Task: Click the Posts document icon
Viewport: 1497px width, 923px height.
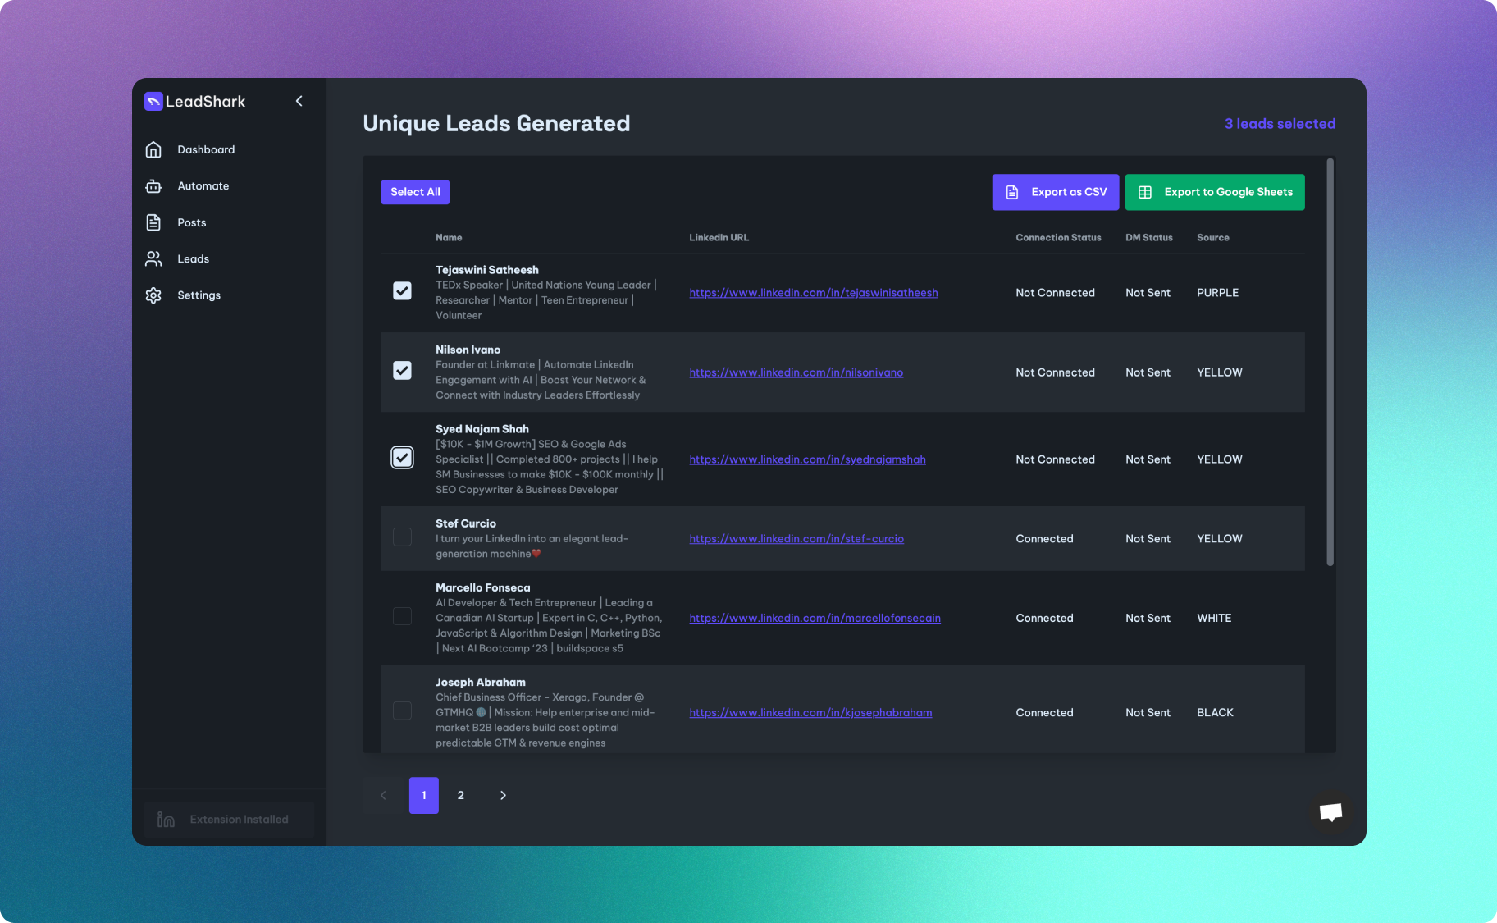Action: (153, 222)
